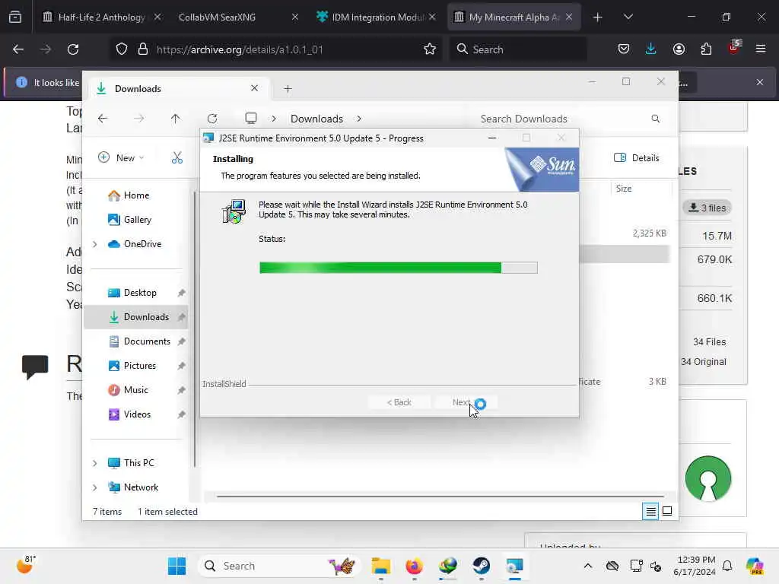Click the padlock site info icon
This screenshot has width=779, height=584.
[143, 49]
